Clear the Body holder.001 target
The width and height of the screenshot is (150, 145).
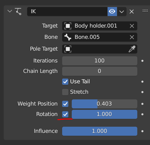pos(132,26)
